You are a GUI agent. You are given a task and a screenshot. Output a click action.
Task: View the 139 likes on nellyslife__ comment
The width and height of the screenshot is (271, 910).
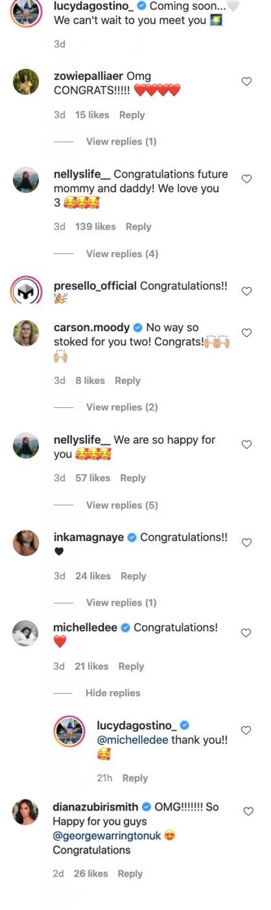[95, 226]
